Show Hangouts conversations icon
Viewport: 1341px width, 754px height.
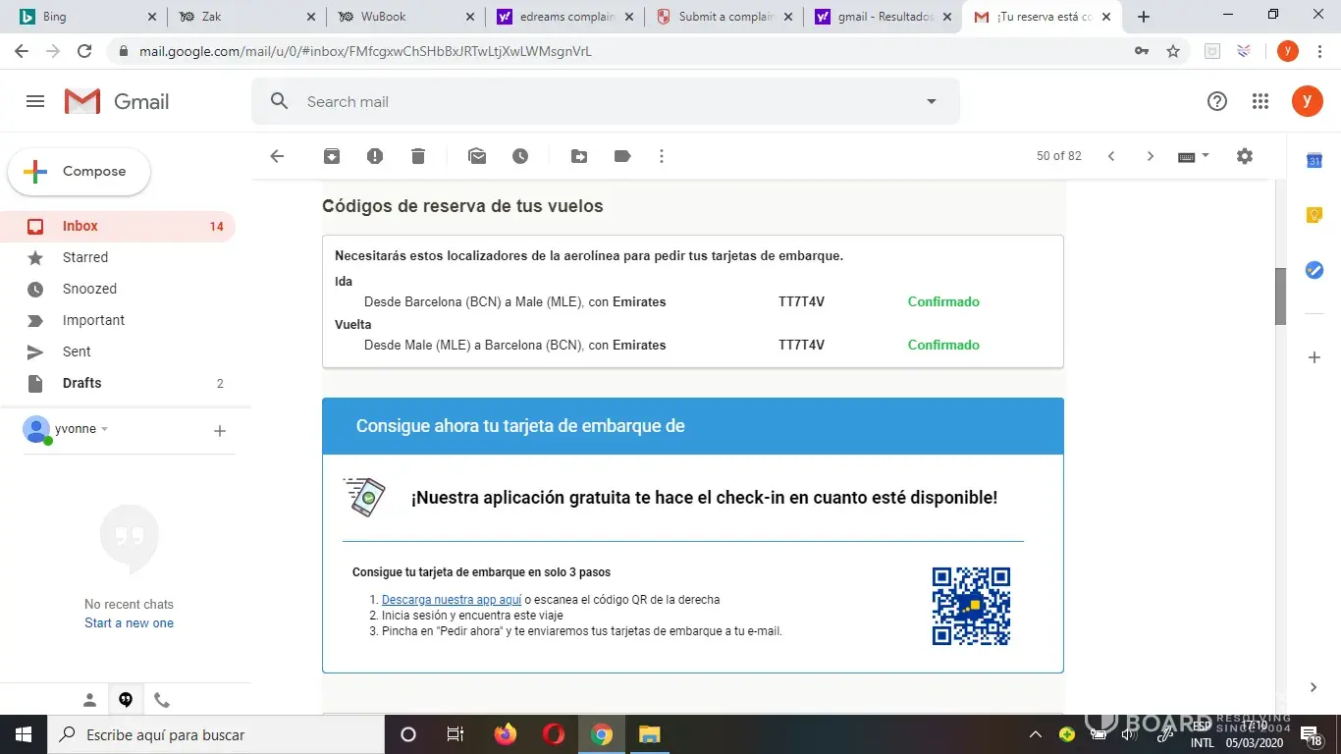click(x=126, y=700)
